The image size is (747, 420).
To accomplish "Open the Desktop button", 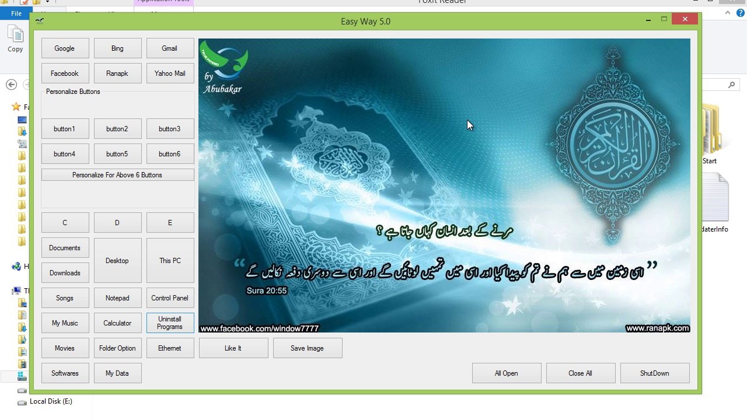I will [x=117, y=261].
